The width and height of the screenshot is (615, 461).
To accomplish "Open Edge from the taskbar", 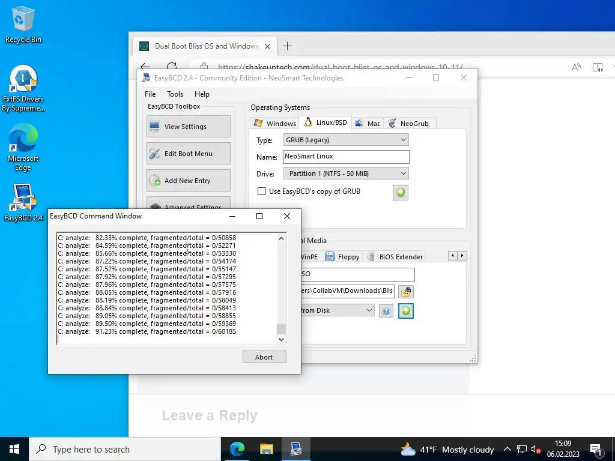I will pos(237,449).
